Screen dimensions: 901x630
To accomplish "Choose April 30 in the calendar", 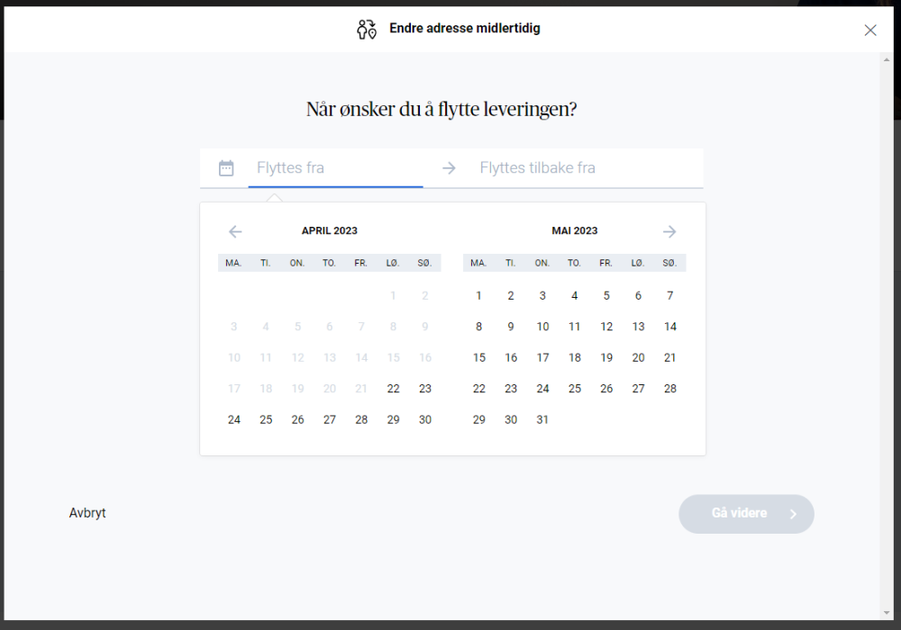I will (x=425, y=419).
